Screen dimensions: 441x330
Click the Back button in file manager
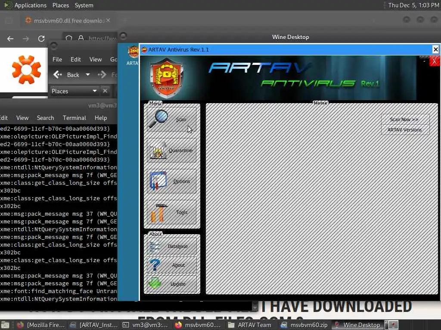pyautogui.click(x=67, y=75)
